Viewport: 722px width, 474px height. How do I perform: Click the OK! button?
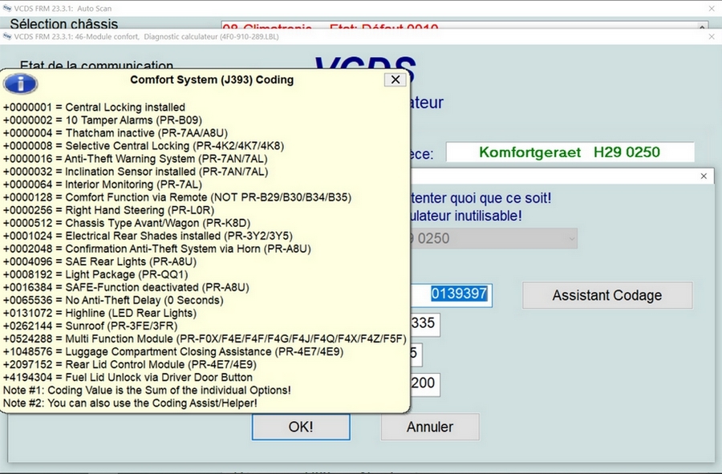[301, 427]
